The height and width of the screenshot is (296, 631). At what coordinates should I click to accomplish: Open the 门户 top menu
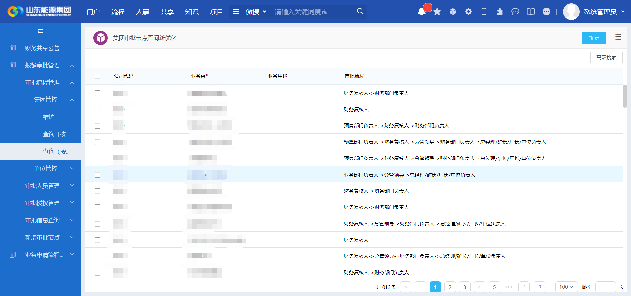(93, 12)
